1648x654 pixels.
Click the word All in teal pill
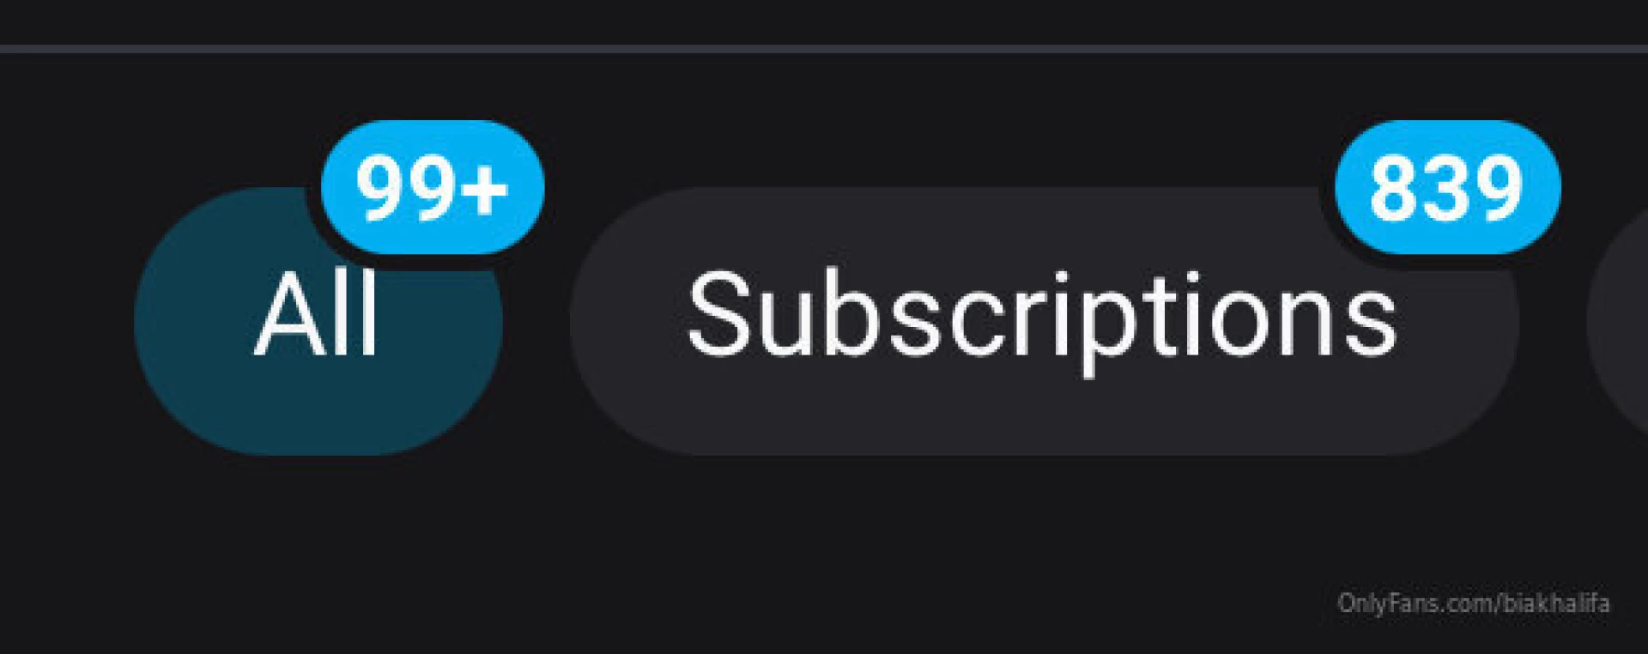click(x=316, y=313)
